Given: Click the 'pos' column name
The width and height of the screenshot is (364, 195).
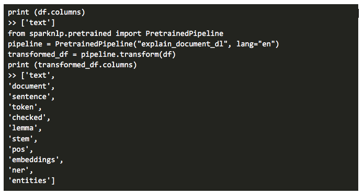Looking at the screenshot, I should [x=19, y=150].
